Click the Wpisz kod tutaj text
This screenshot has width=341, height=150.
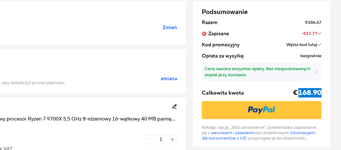coord(302,45)
